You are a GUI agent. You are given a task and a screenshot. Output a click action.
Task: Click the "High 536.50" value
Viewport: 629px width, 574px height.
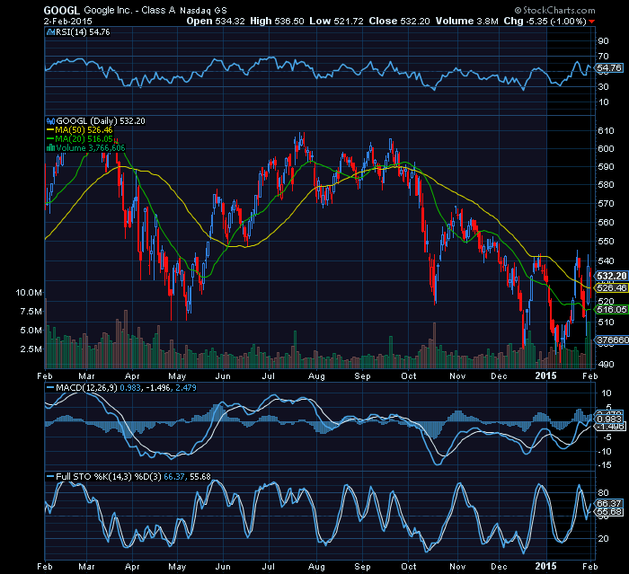pos(277,22)
